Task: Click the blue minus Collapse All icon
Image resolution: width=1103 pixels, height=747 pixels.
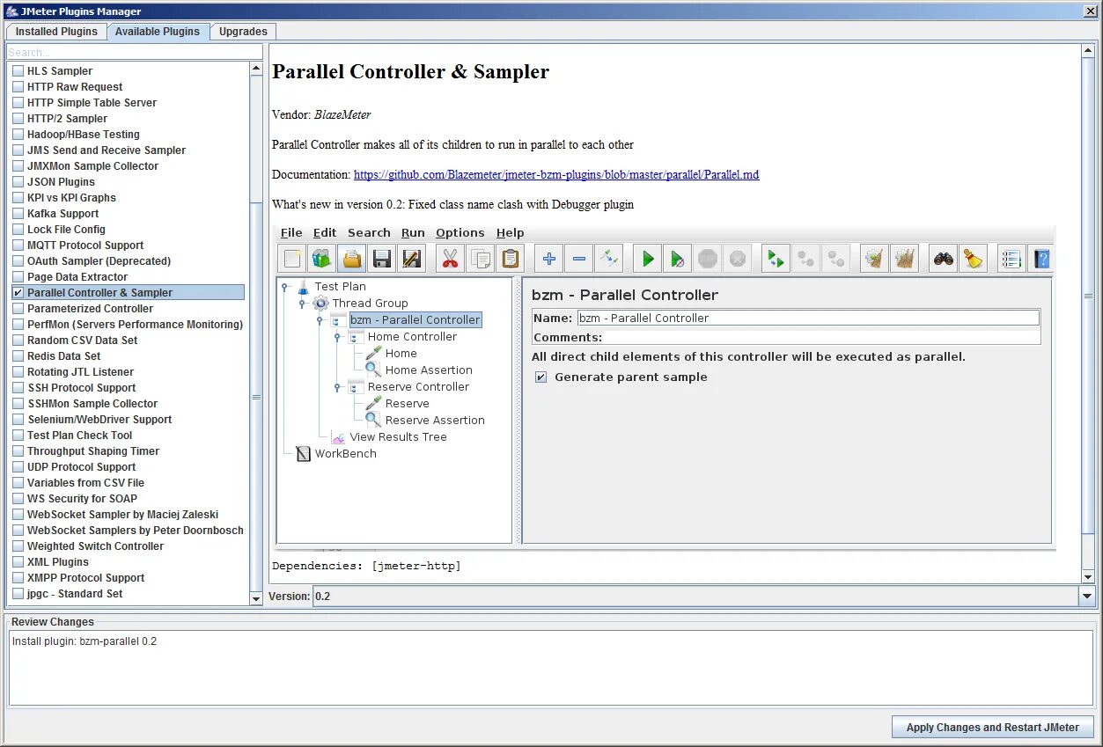Action: tap(579, 259)
